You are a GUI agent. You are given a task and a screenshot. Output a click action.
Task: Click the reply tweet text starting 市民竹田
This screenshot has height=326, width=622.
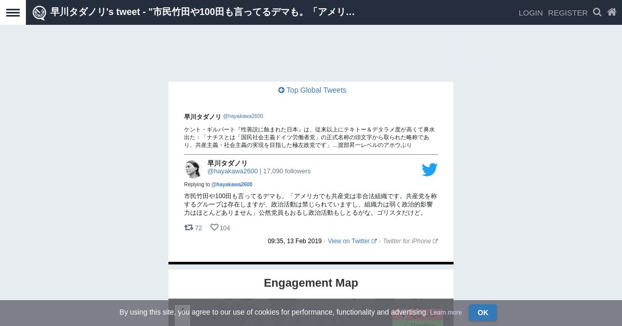click(x=310, y=204)
